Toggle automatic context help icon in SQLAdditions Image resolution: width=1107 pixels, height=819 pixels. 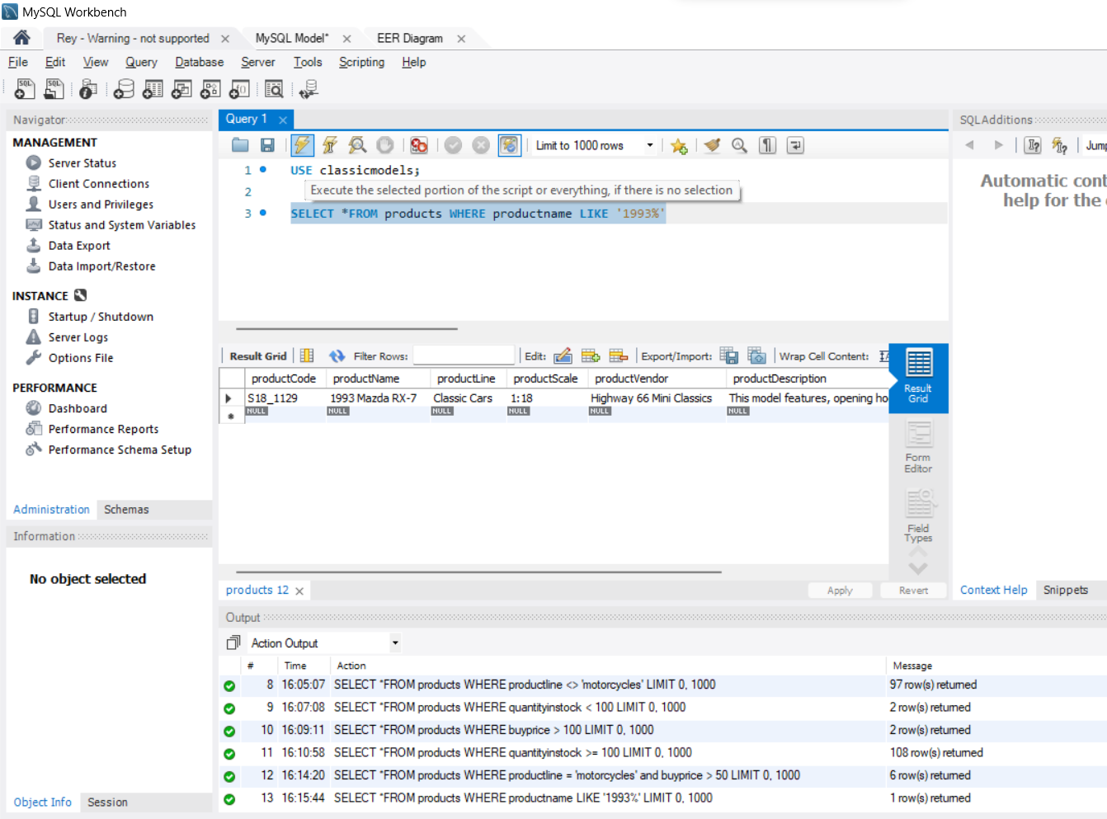pyautogui.click(x=1060, y=145)
